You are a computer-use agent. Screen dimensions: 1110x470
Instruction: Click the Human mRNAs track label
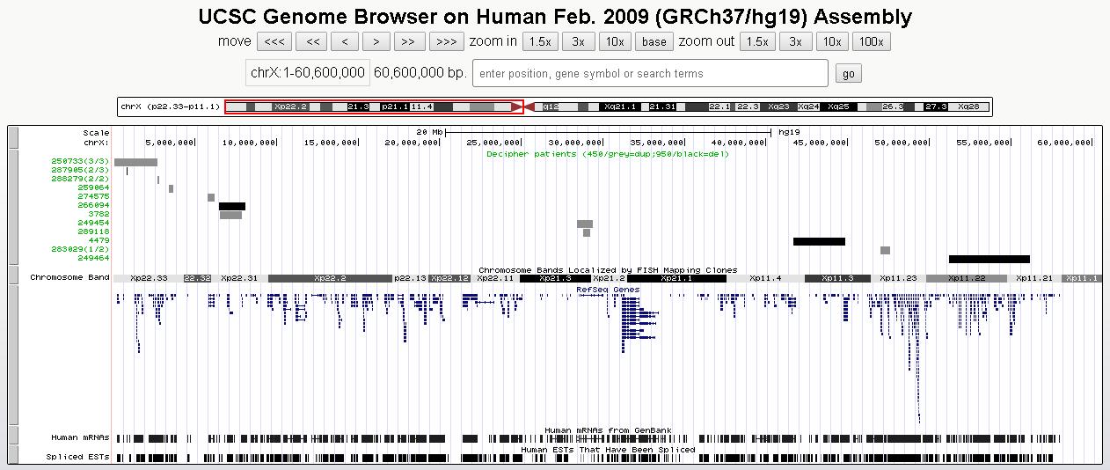point(80,437)
